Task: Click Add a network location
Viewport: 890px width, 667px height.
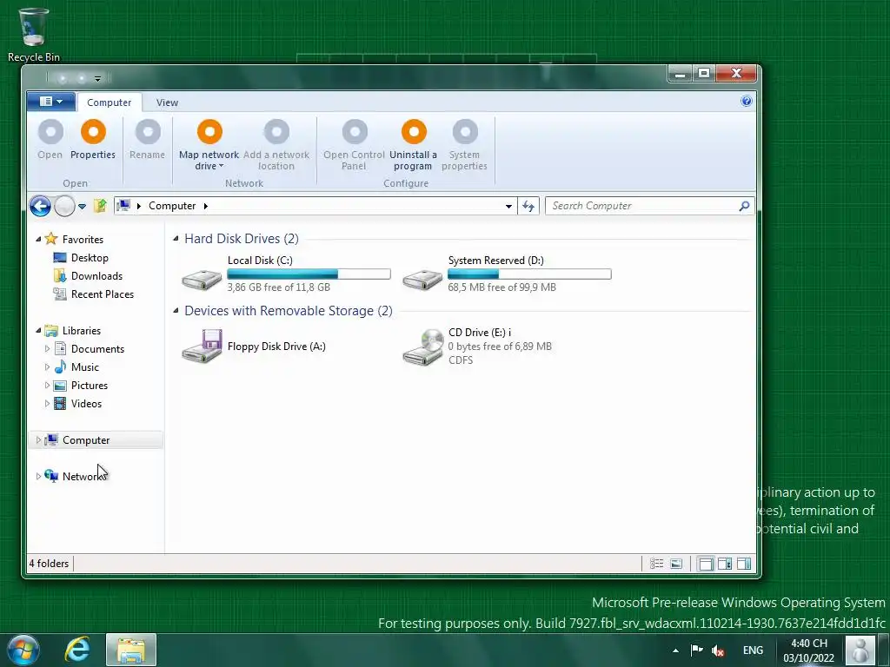Action: [276, 145]
